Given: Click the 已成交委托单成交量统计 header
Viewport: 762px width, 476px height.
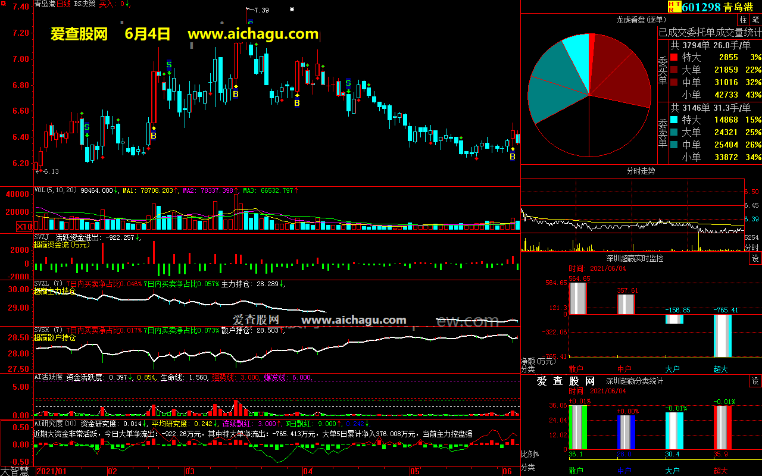Looking at the screenshot, I should click(x=710, y=32).
